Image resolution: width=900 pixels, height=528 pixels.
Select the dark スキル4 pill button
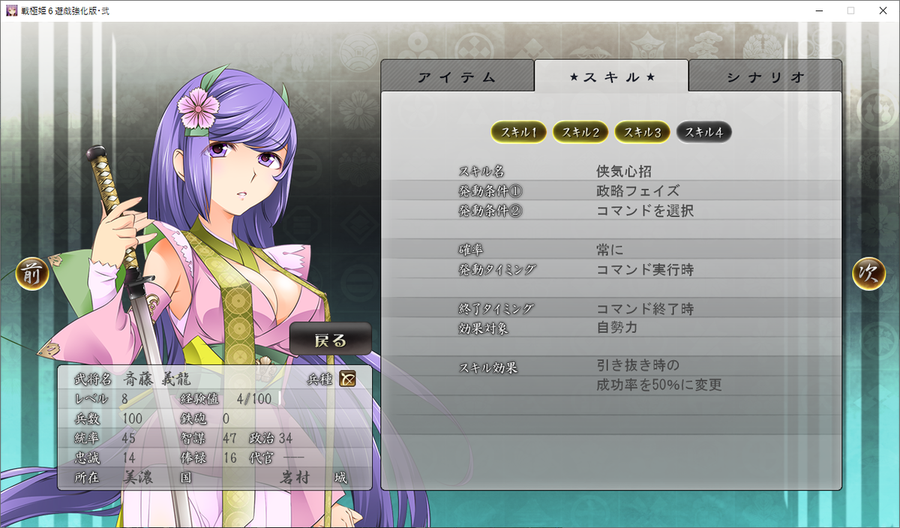[703, 132]
